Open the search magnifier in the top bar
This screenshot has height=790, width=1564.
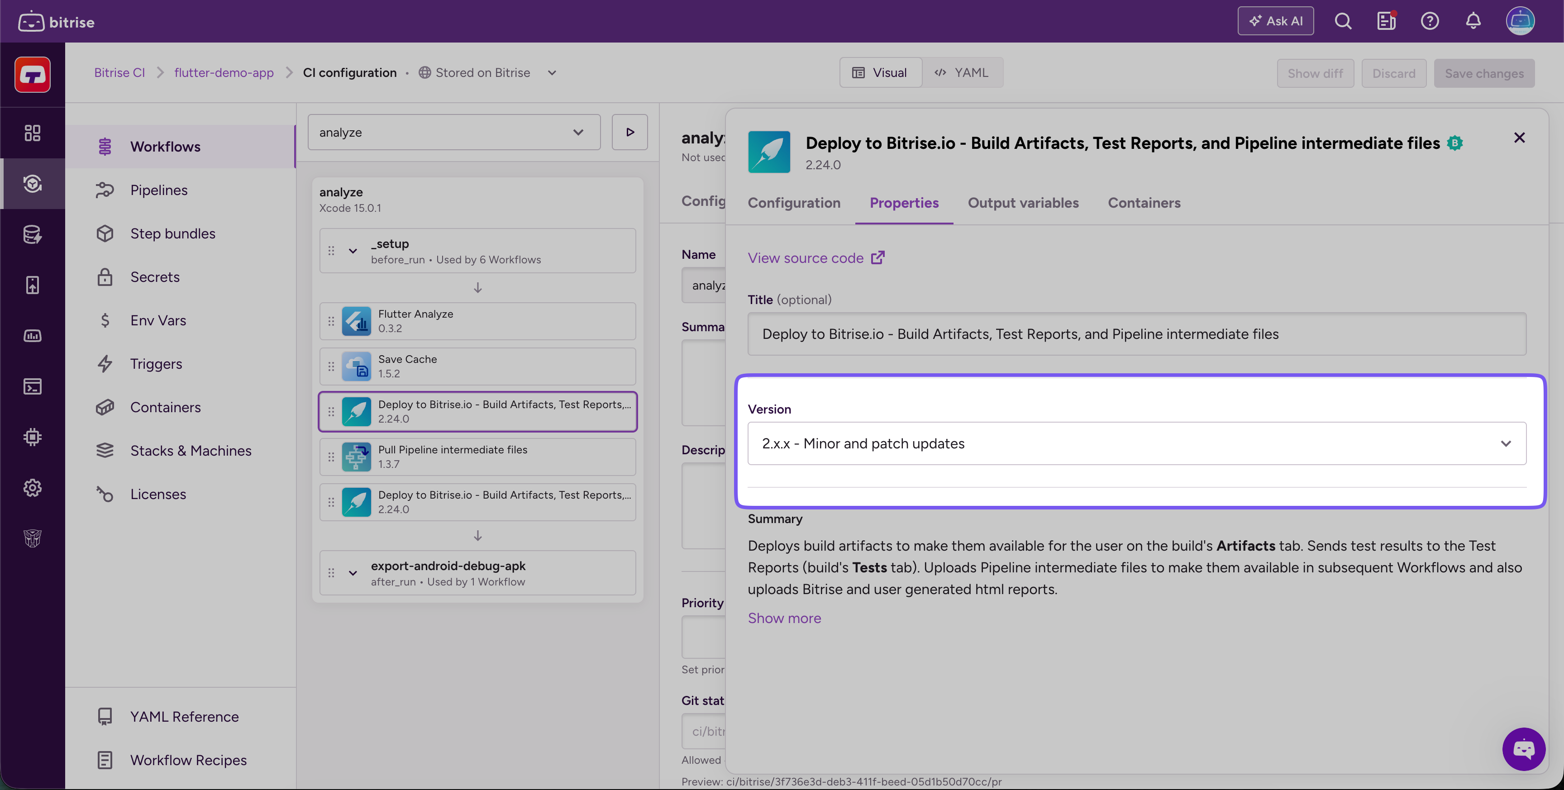(x=1343, y=21)
